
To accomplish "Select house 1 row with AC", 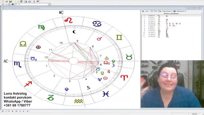I will click(x=171, y=16).
